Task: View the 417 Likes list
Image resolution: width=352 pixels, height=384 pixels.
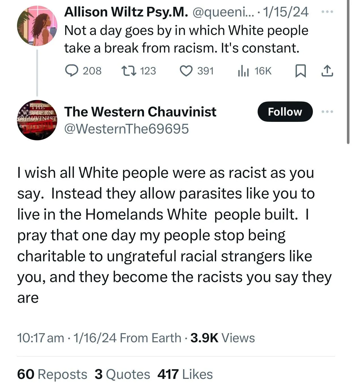Action: point(185,374)
